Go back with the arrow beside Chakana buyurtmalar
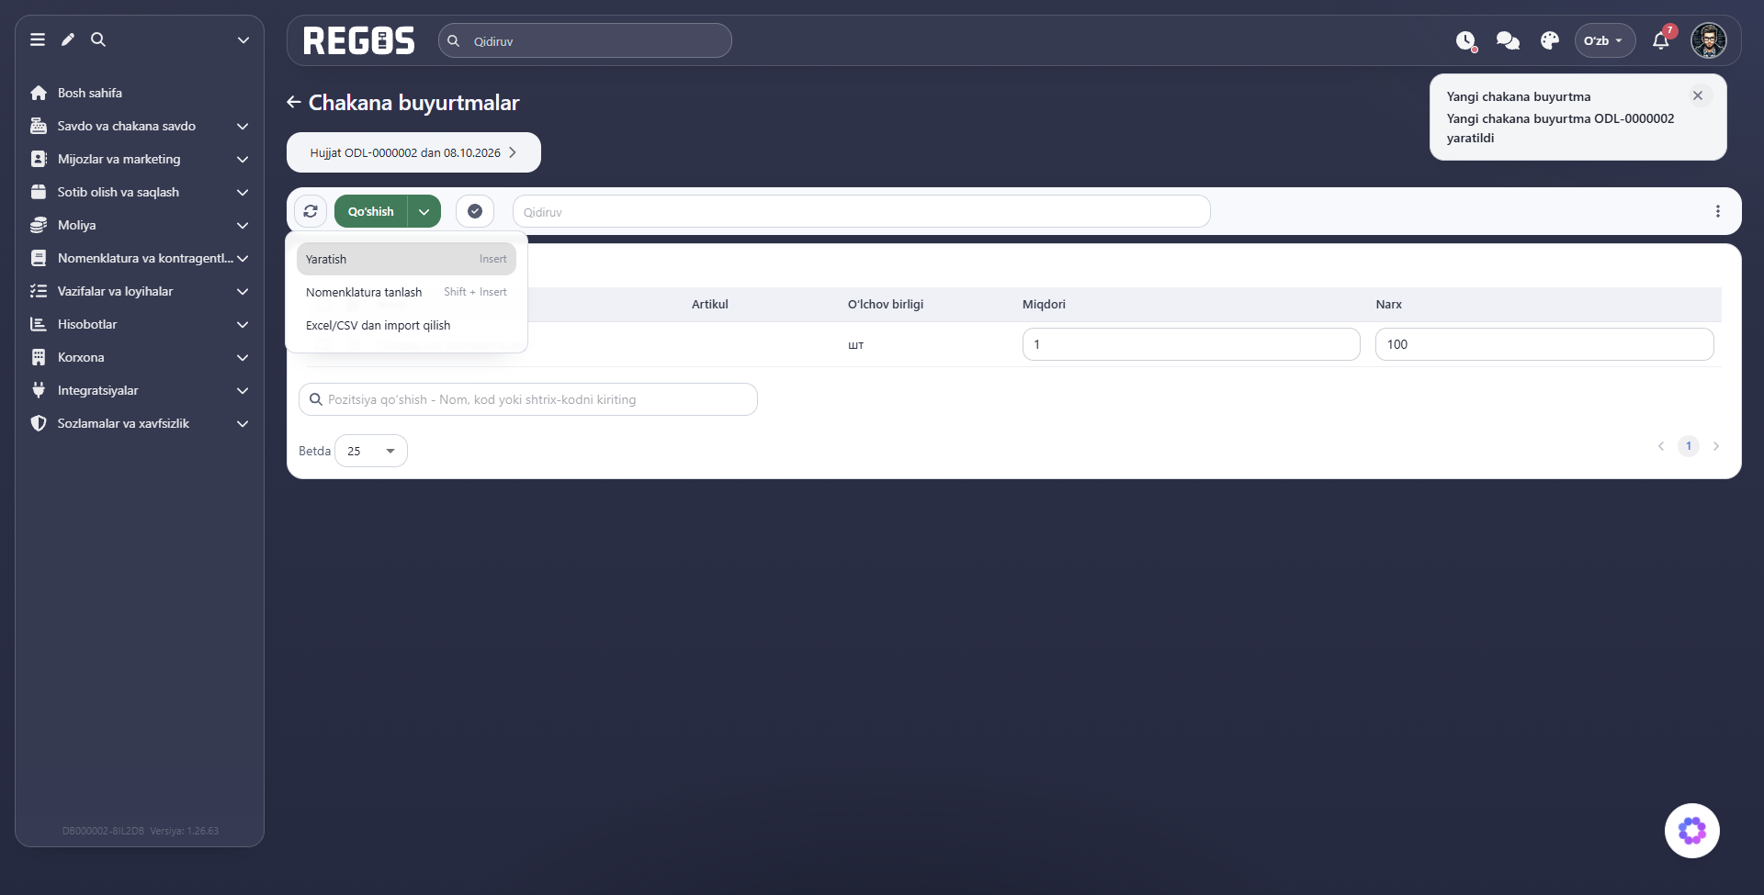Image resolution: width=1764 pixels, height=895 pixels. (294, 102)
